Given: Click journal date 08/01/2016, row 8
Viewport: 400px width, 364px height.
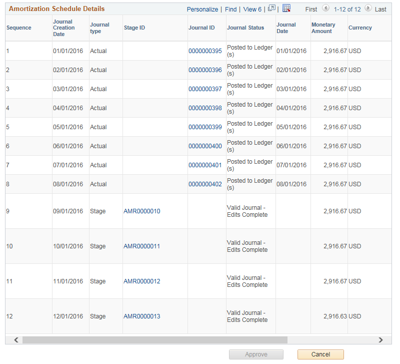Looking at the screenshot, I should point(291,184).
